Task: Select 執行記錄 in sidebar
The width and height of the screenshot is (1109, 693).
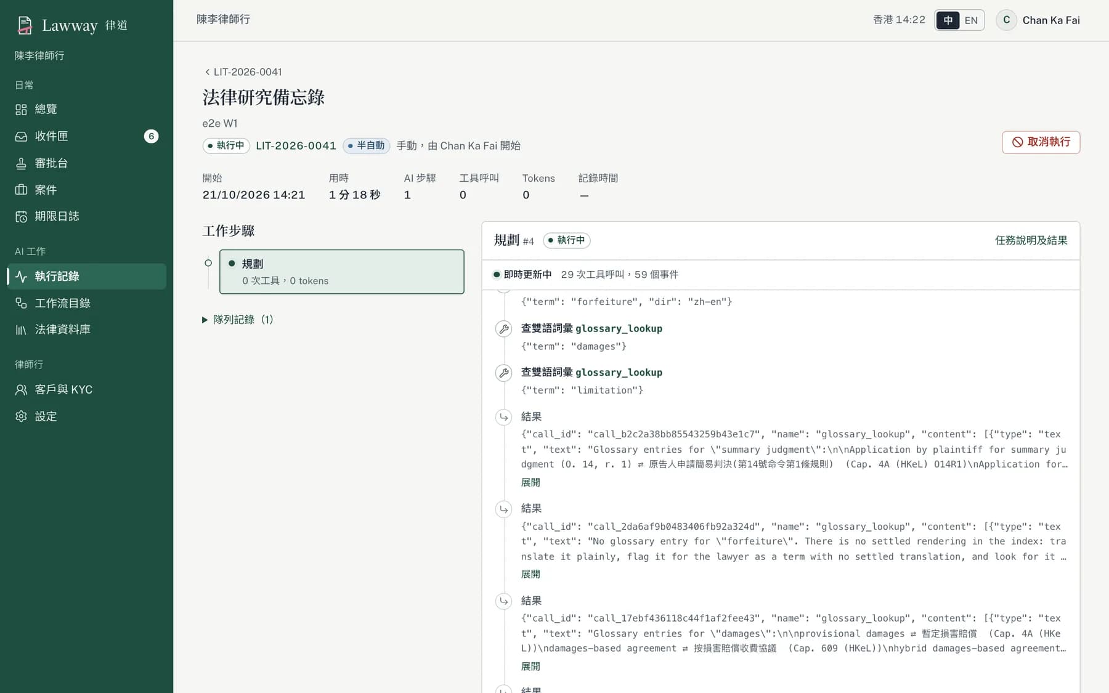Action: [x=86, y=277]
